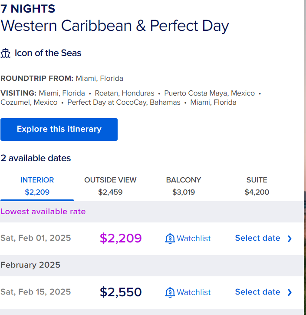The width and height of the screenshot is (306, 315).
Task: Open the Explore this itinerary button
Action: [59, 129]
